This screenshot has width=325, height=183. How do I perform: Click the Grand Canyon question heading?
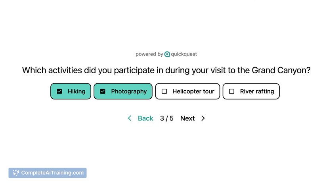click(x=166, y=70)
